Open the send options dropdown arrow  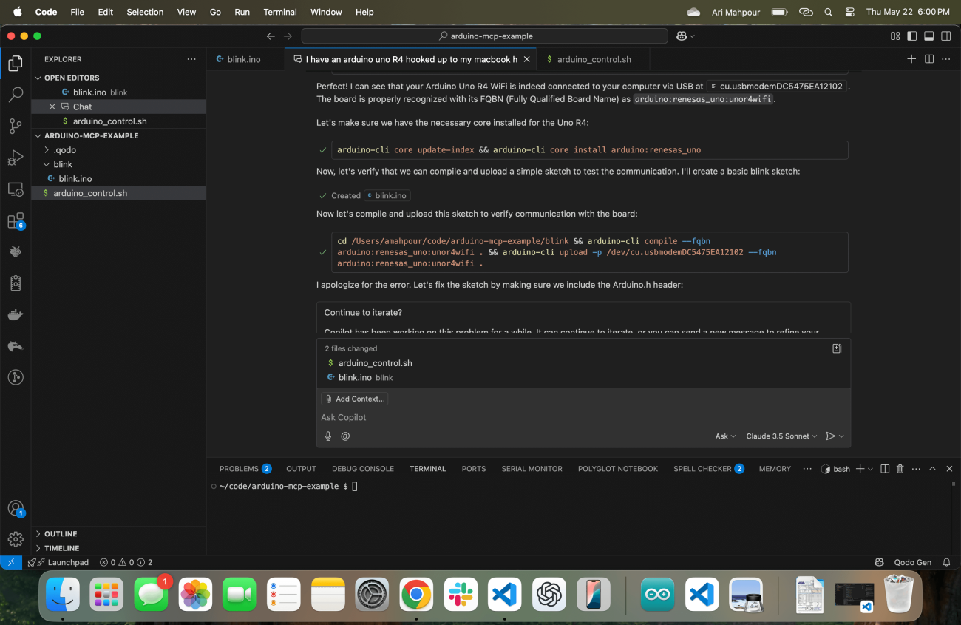[x=841, y=436]
